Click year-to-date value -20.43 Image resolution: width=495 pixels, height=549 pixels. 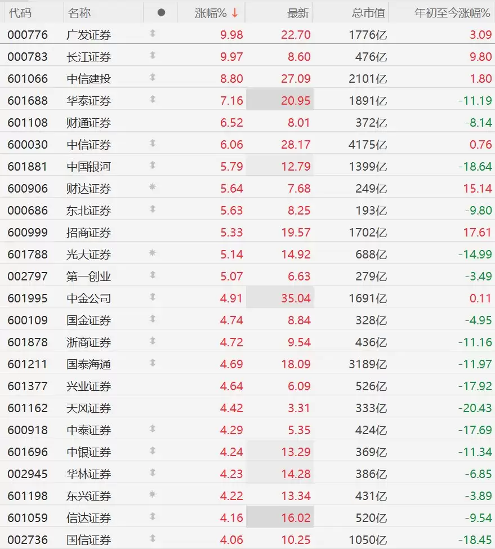[x=475, y=408]
